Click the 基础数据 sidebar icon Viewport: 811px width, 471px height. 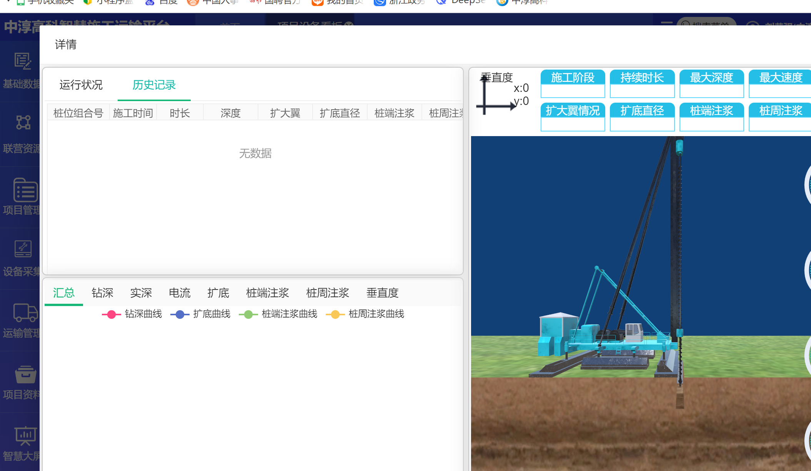click(23, 61)
